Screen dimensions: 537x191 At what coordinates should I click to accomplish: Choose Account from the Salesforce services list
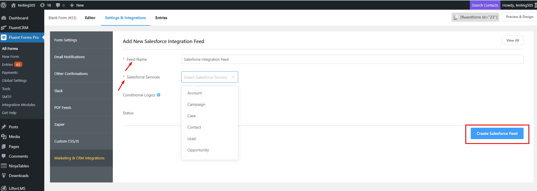click(x=210, y=93)
